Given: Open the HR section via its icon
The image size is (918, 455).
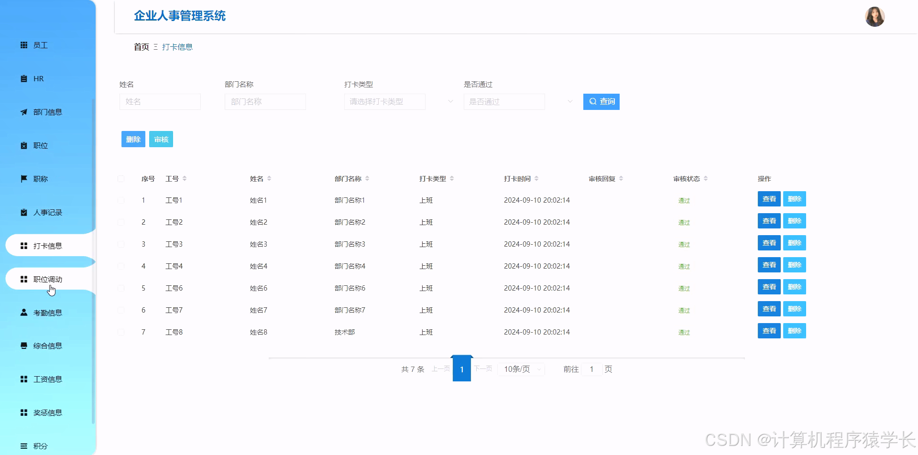Looking at the screenshot, I should pos(24,78).
